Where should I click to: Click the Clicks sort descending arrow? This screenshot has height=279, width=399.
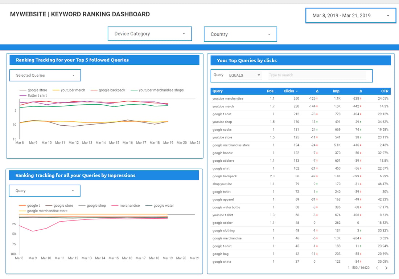(297, 91)
